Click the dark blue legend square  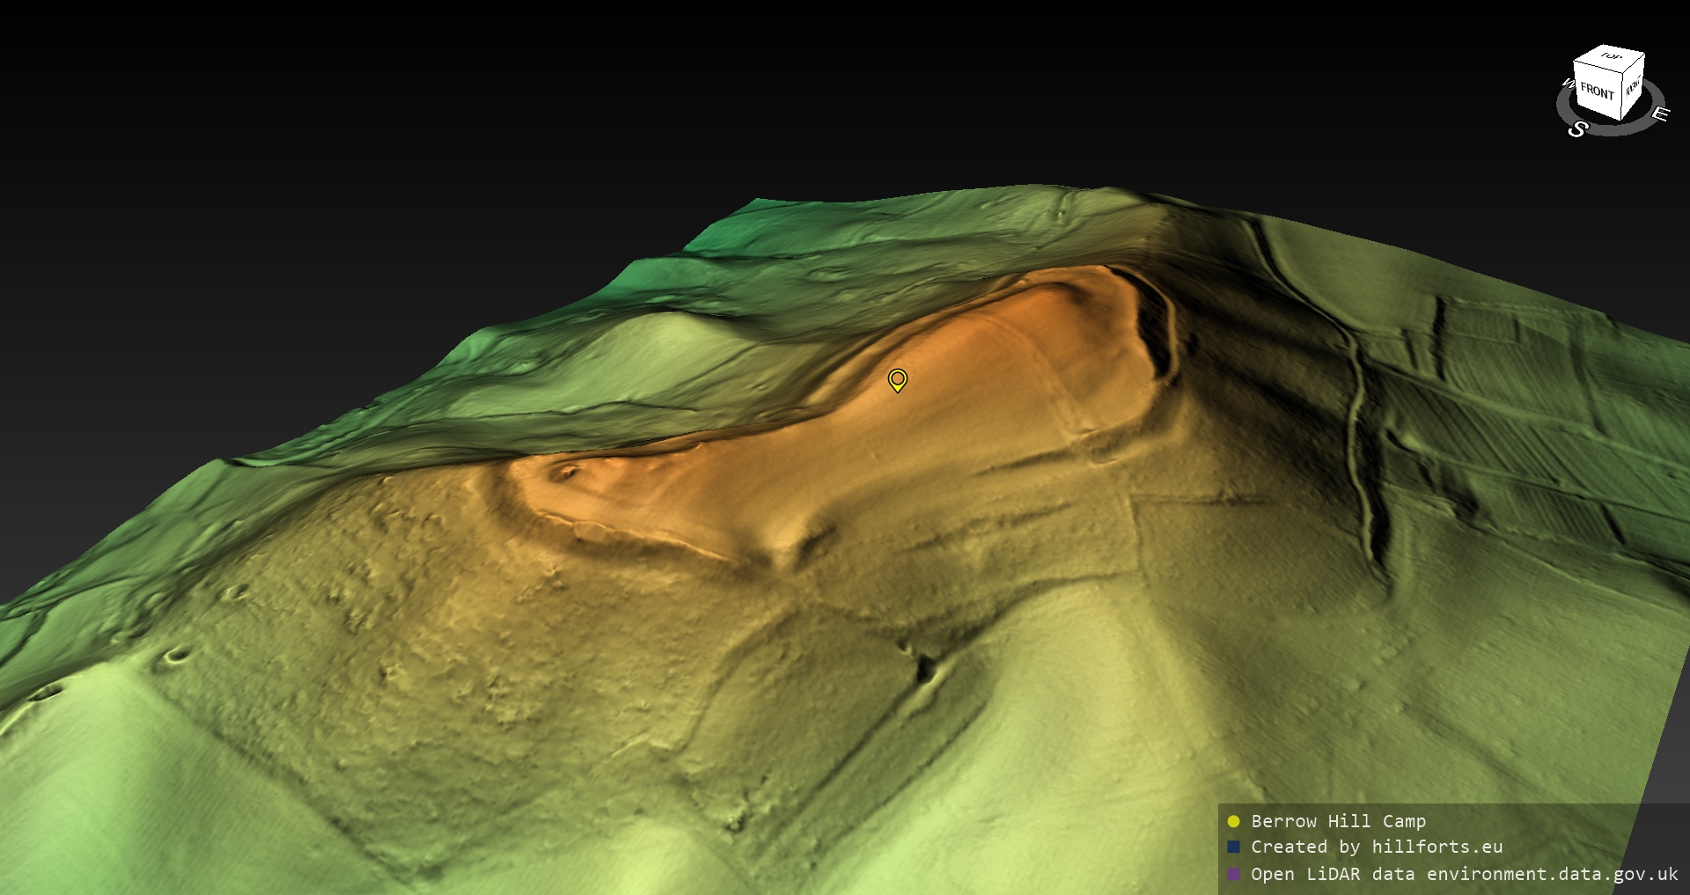1233,847
